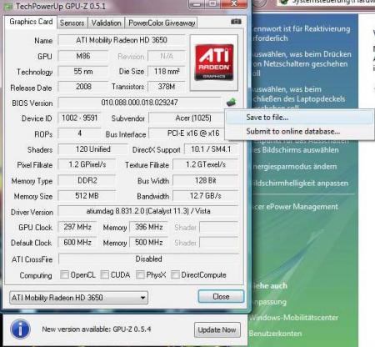
Task: Click the Technology field showing 55 nm
Action: click(83, 72)
